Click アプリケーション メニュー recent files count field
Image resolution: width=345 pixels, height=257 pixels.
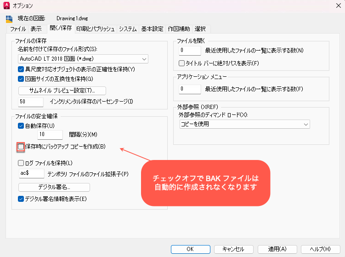coord(190,89)
